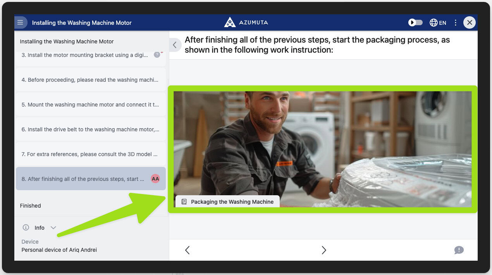The image size is (492, 275).
Task: Select step 7 to consult the 3D model
Action: tap(91, 154)
